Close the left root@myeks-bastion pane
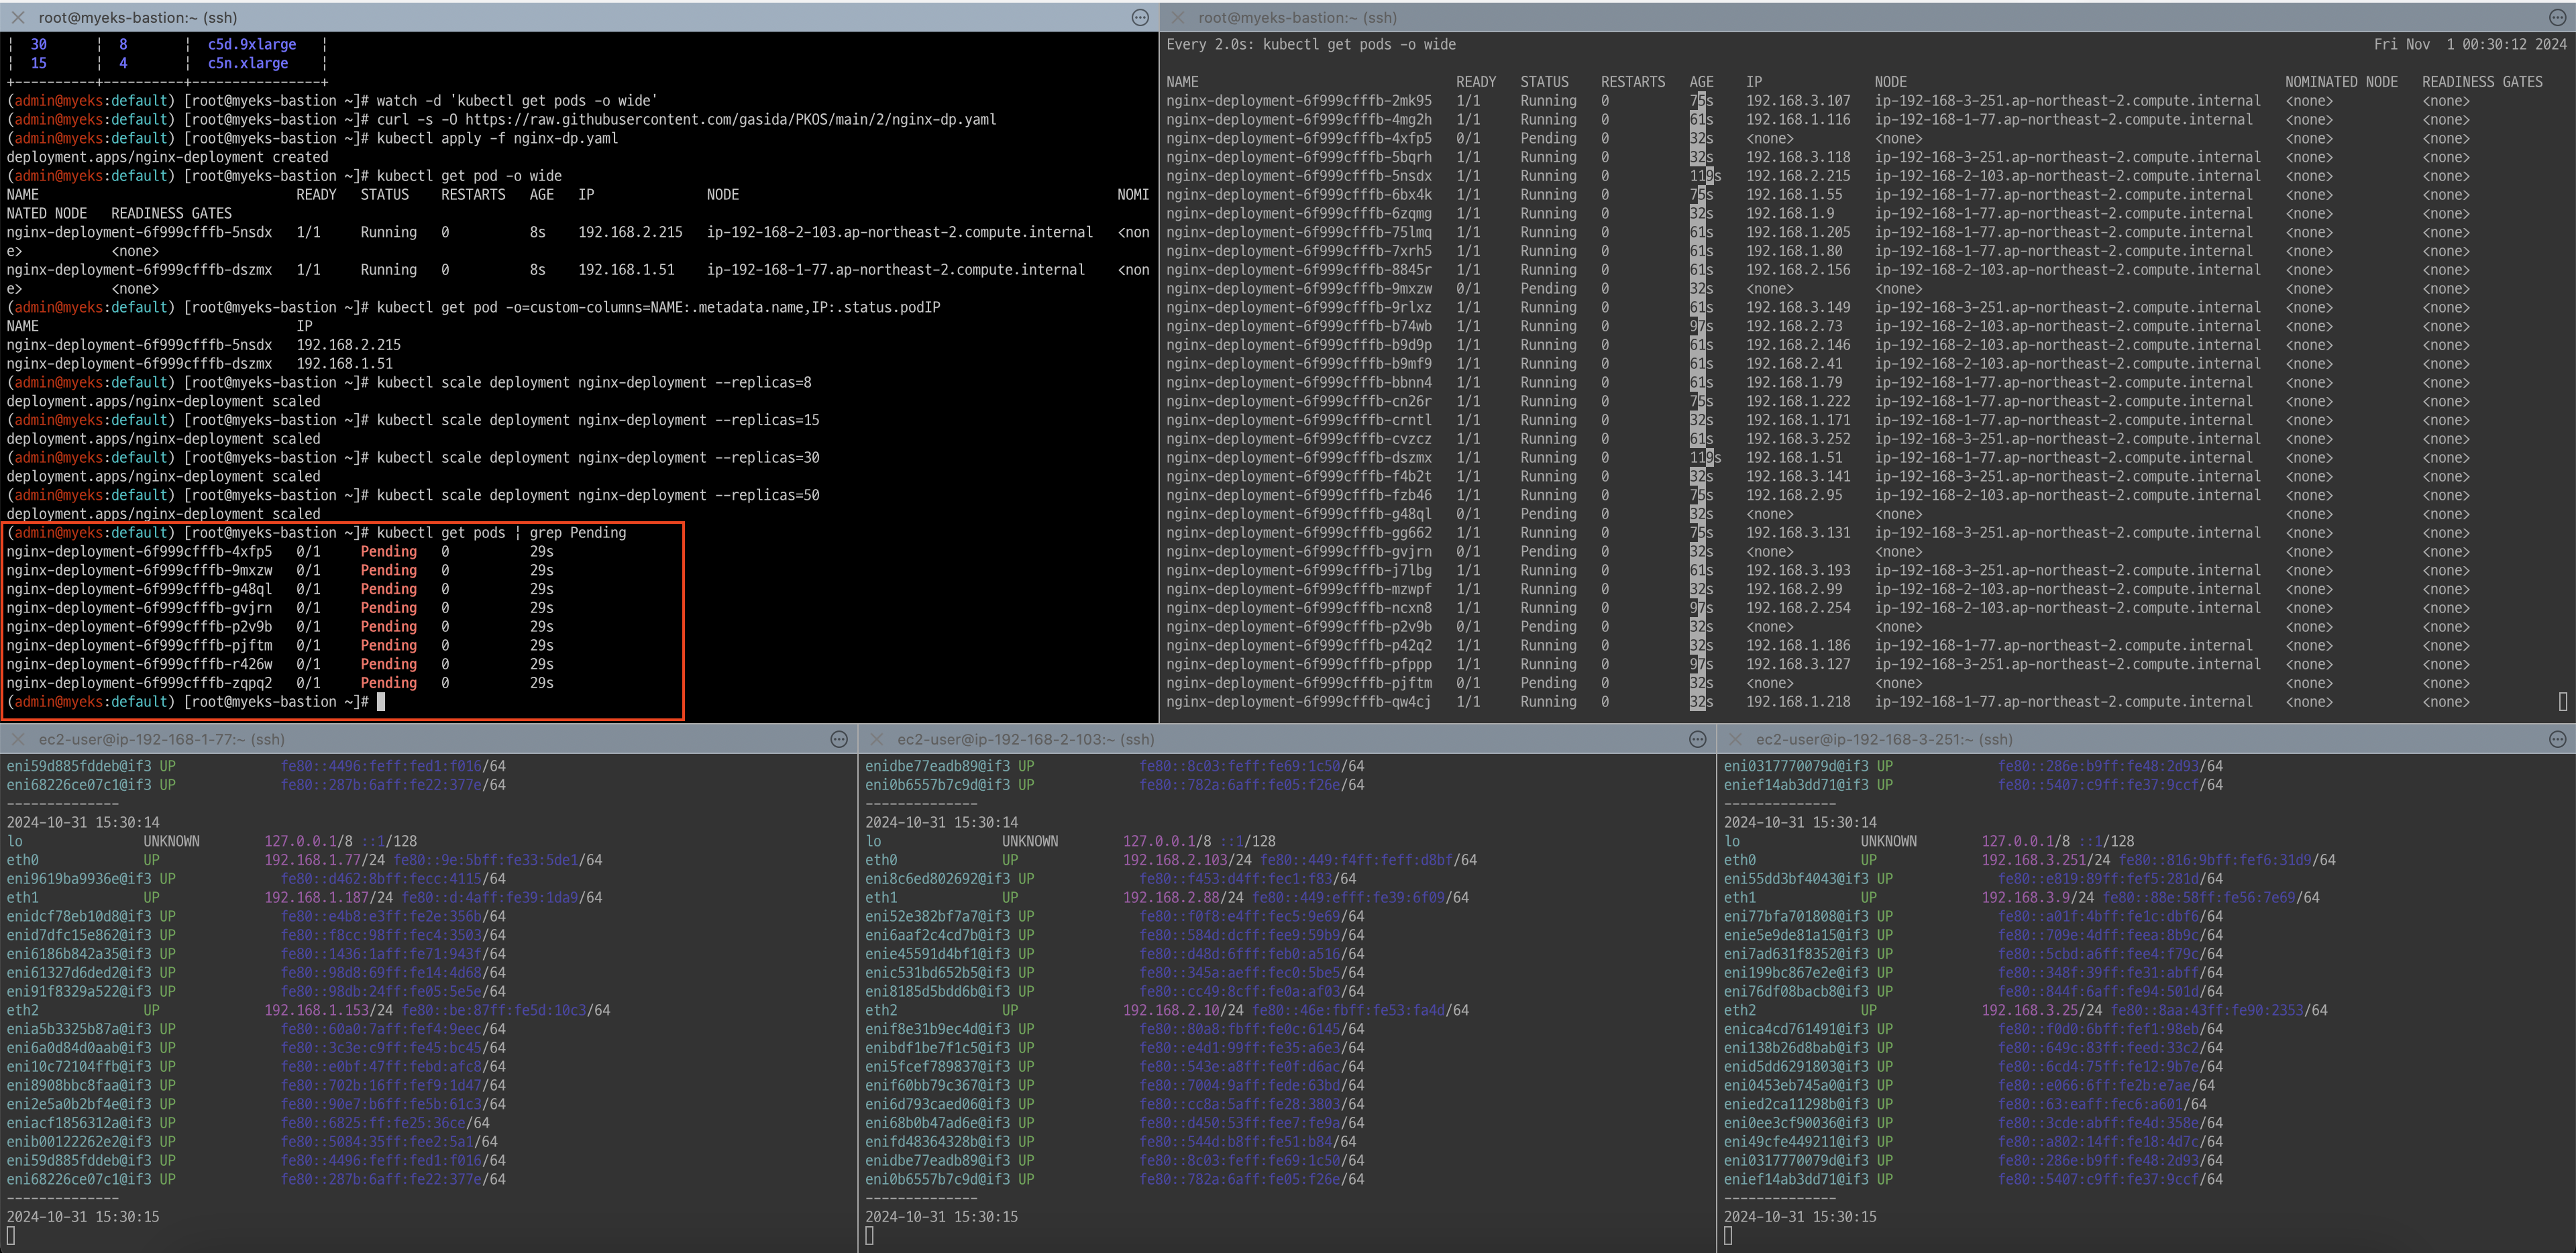2576x1253 pixels. click(17, 17)
